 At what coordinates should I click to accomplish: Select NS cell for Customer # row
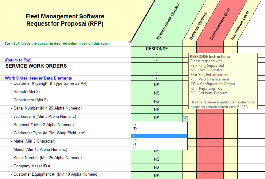(157, 85)
